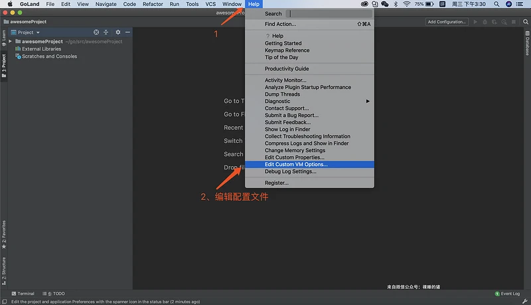Image resolution: width=531 pixels, height=305 pixels.
Task: Click the Stop square icon in toolbar
Action: (x=513, y=22)
